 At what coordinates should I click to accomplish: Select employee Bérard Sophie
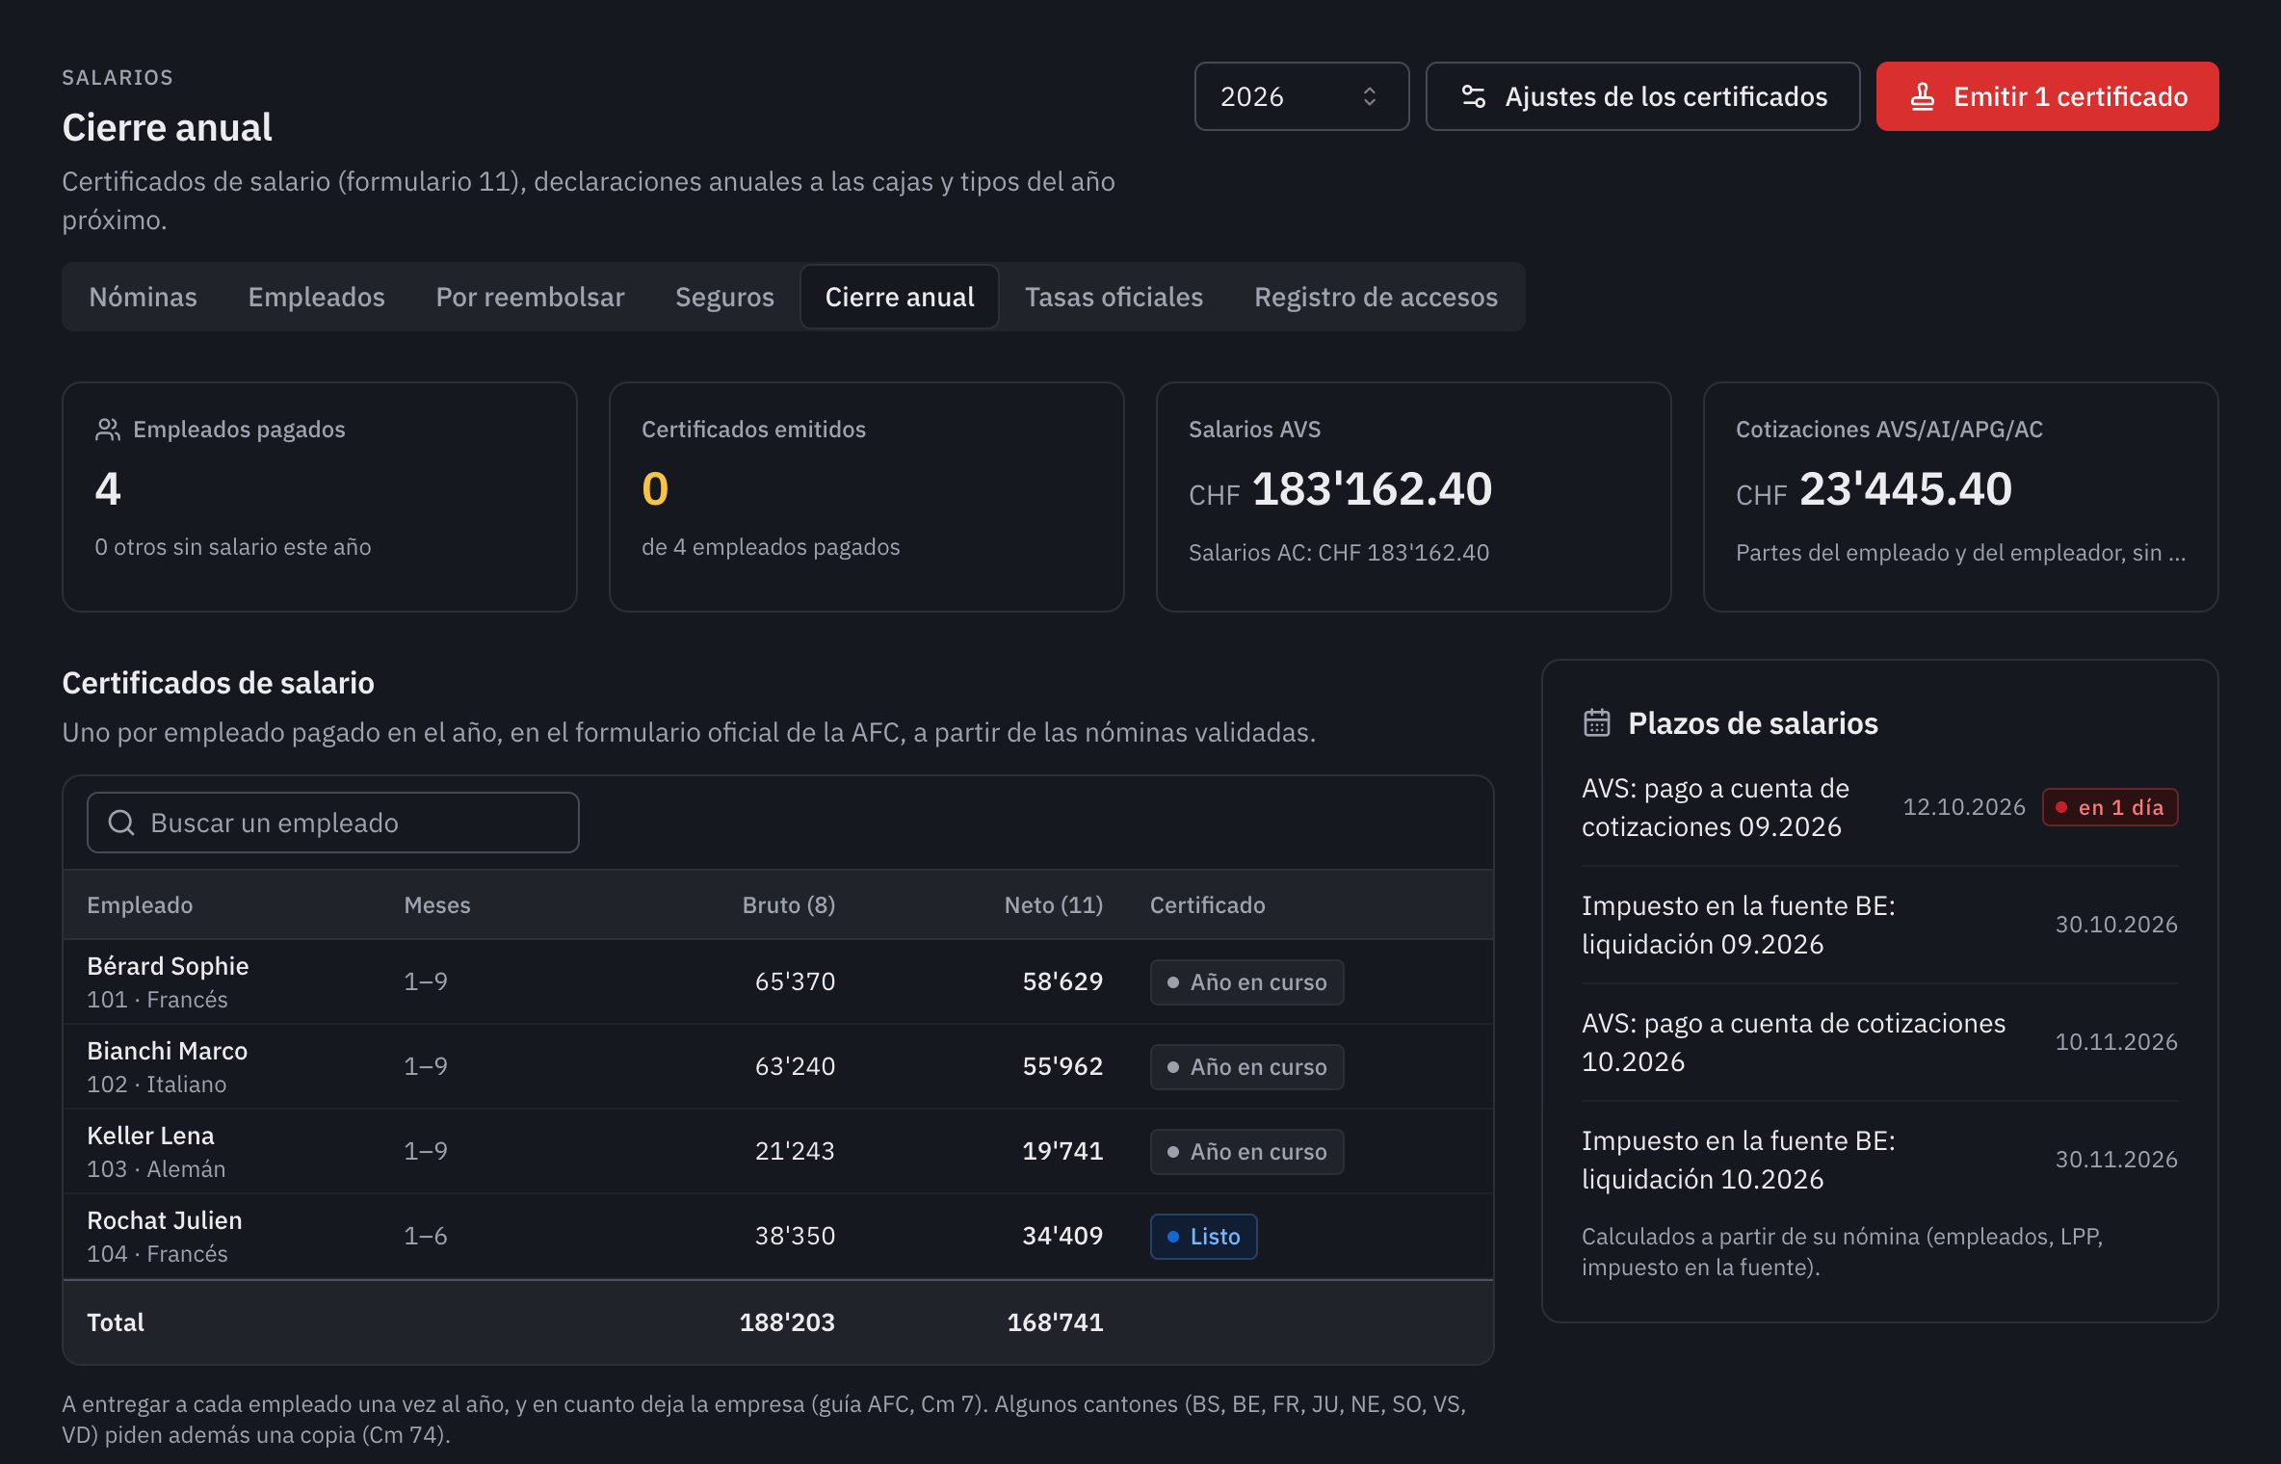[x=168, y=966]
